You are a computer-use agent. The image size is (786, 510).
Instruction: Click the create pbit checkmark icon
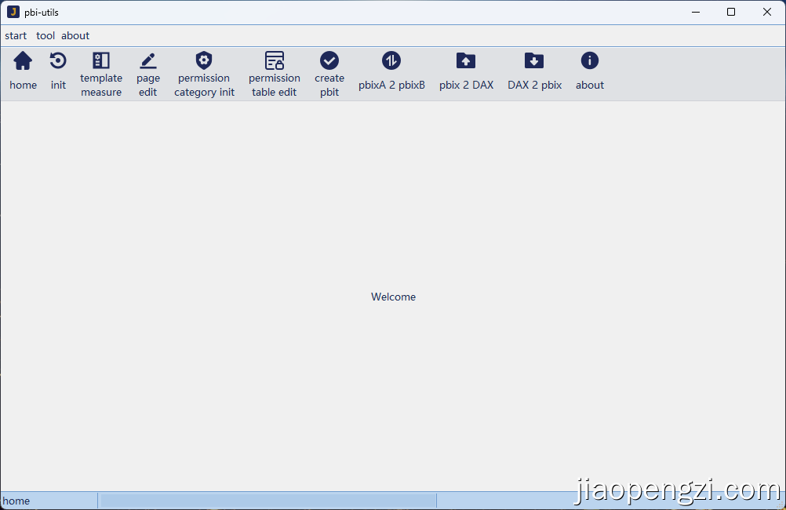pos(329,61)
